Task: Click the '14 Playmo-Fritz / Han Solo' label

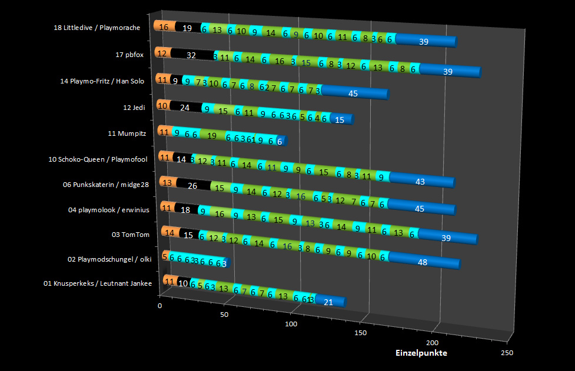Action: click(102, 81)
